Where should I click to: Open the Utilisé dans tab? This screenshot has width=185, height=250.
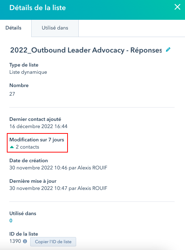(55, 28)
